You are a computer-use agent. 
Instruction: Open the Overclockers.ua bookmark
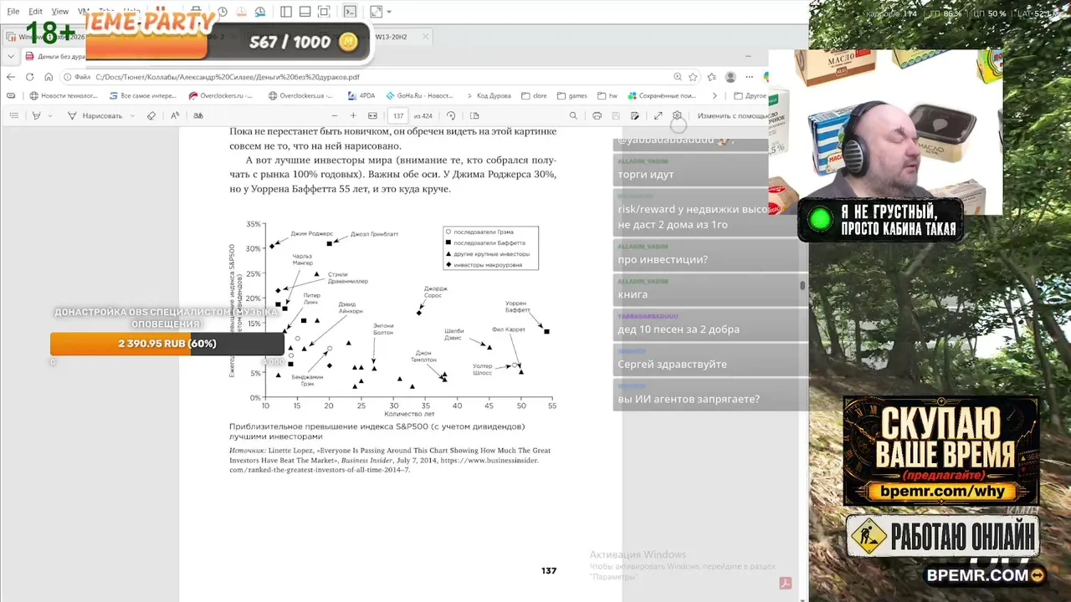coord(302,95)
